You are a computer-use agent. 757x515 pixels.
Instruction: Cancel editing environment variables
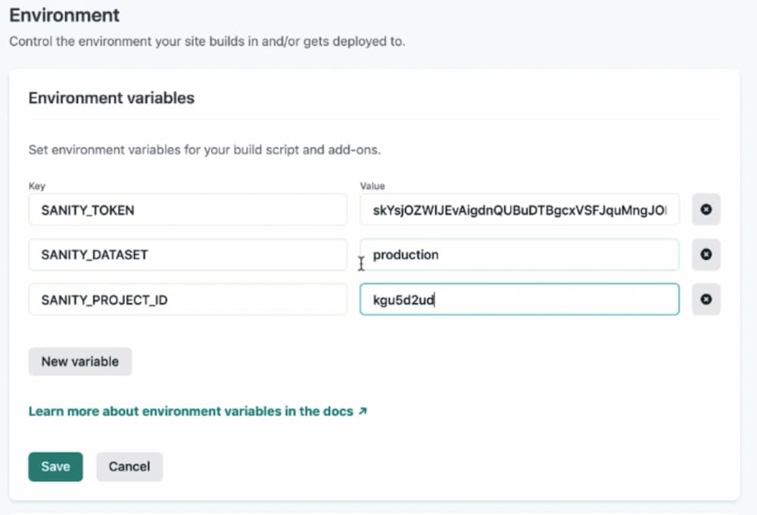click(129, 467)
